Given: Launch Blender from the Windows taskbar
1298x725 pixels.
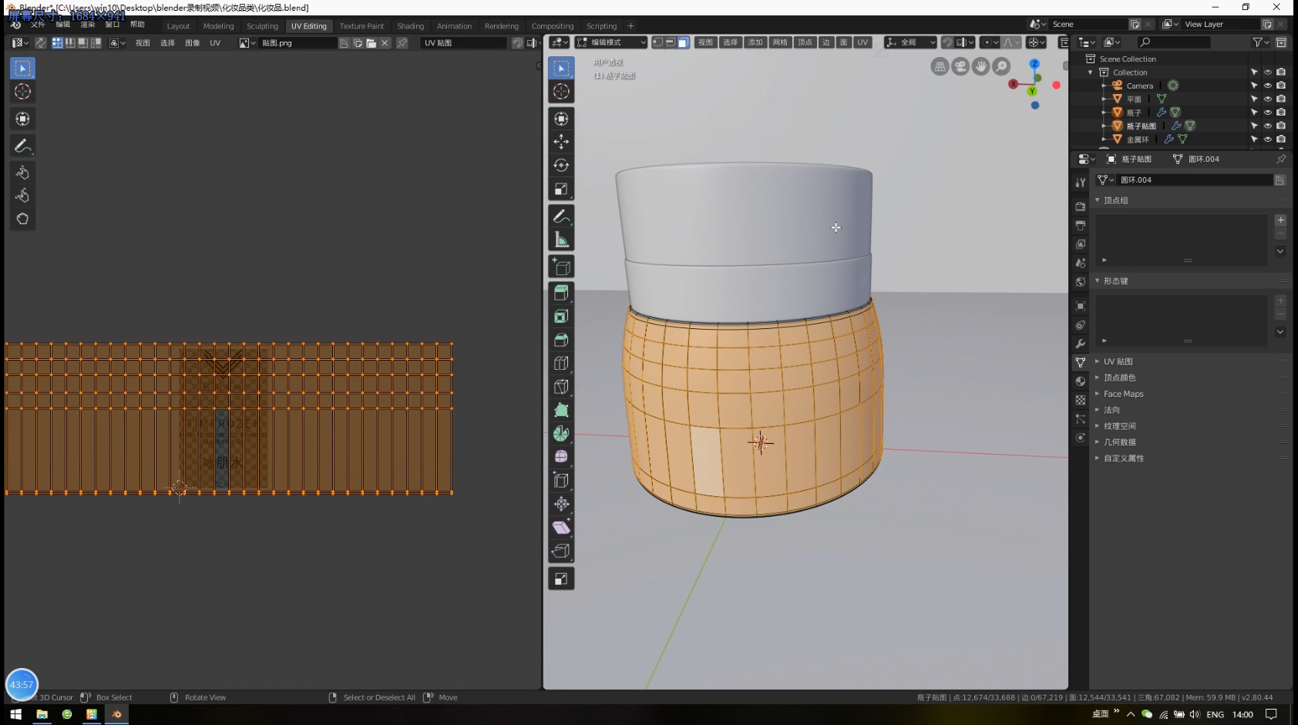Looking at the screenshot, I should (116, 715).
